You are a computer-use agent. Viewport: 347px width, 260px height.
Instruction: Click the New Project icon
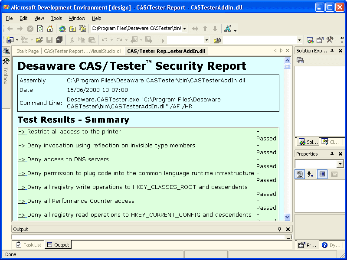coord(10,40)
